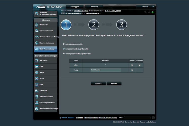Click the Datenvolumen-Manager gauge icon
This screenshot has height=126, width=189.
[x=37, y=37]
